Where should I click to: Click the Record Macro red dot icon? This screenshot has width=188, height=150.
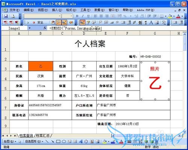click(34, 23)
